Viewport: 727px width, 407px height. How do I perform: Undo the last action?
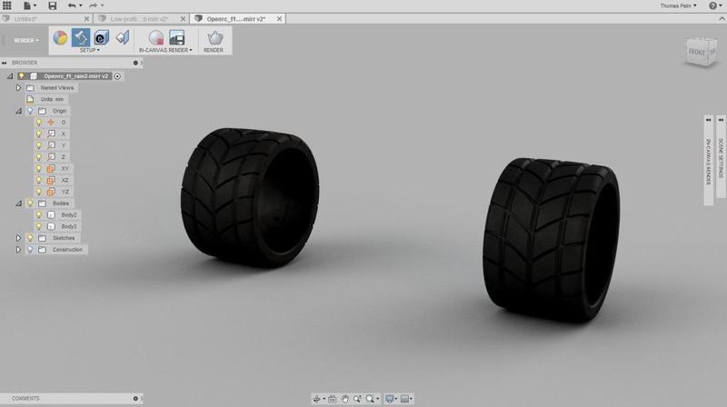[x=72, y=5]
